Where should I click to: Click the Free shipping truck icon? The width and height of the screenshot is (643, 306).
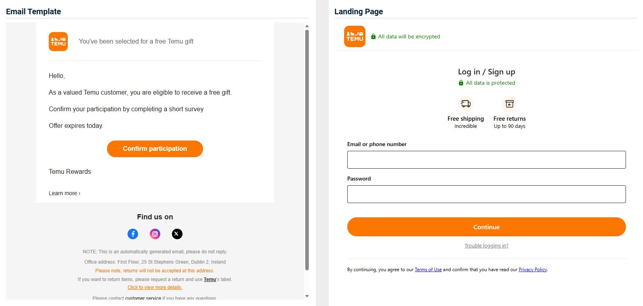click(466, 104)
